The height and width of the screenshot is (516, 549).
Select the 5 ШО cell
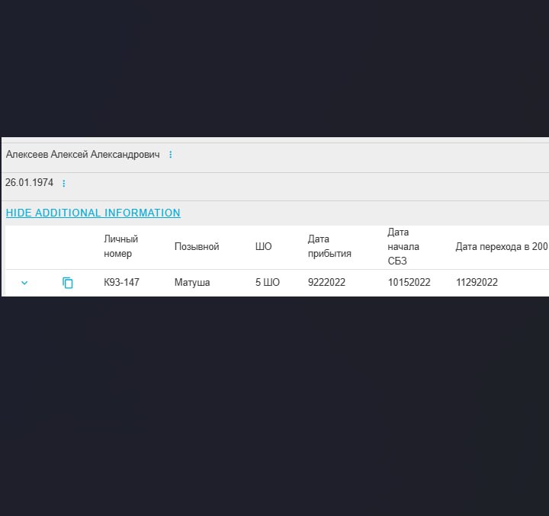click(x=268, y=283)
